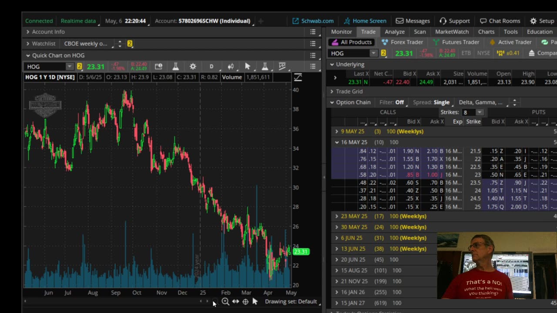Open the Account Info panel menu icon
Image resolution: width=557 pixels, height=313 pixels.
point(312,32)
